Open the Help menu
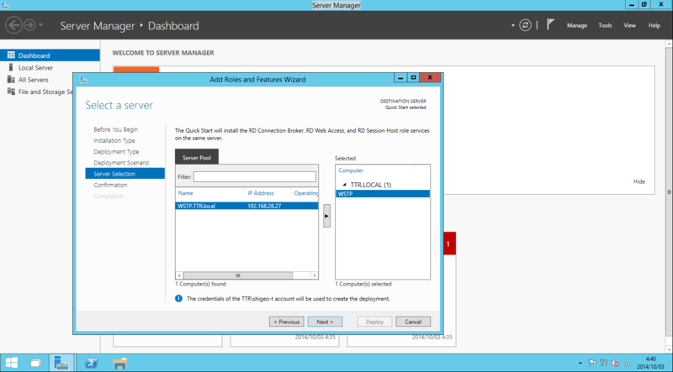Image resolution: width=673 pixels, height=372 pixels. coord(654,25)
